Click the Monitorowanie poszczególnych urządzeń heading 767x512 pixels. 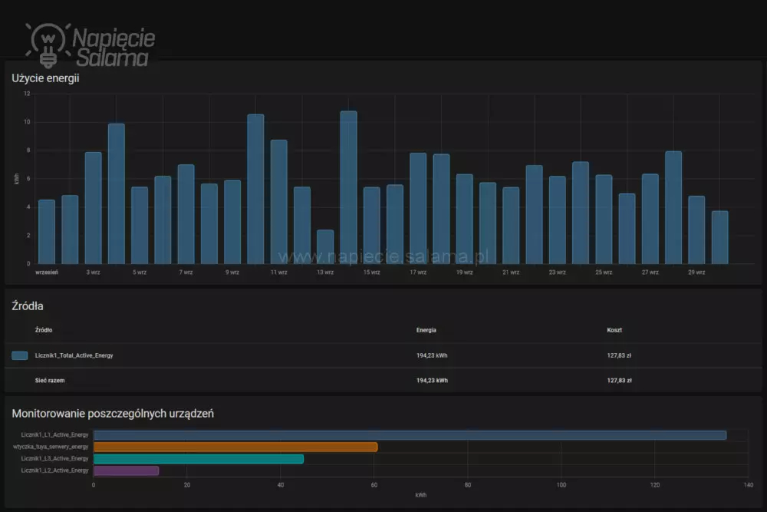coord(112,414)
